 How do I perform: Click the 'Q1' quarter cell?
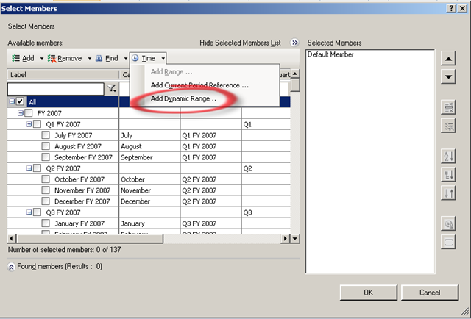coord(266,124)
